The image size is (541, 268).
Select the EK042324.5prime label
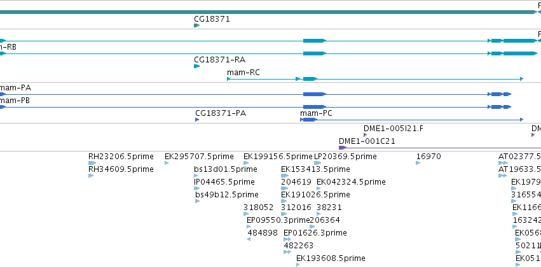pos(351,182)
